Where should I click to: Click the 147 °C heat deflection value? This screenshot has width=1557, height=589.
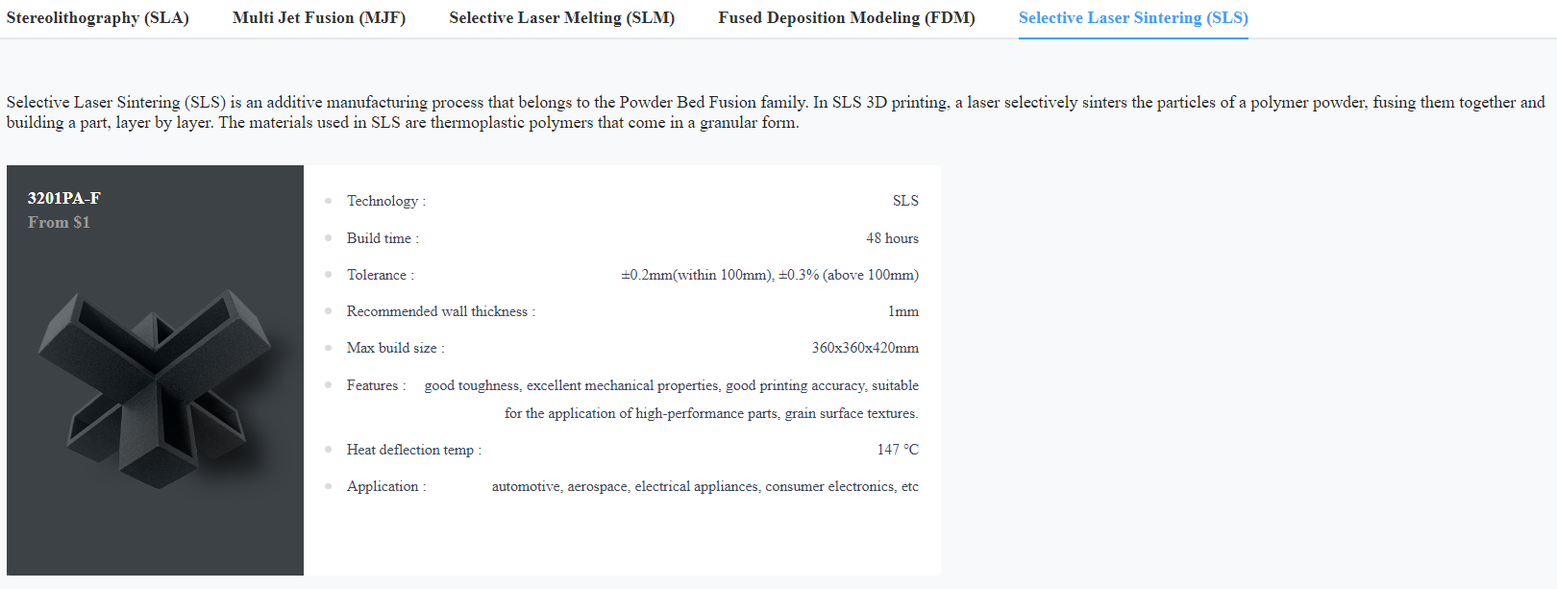pos(898,450)
